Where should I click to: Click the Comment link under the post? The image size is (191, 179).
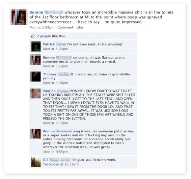click(66, 27)
